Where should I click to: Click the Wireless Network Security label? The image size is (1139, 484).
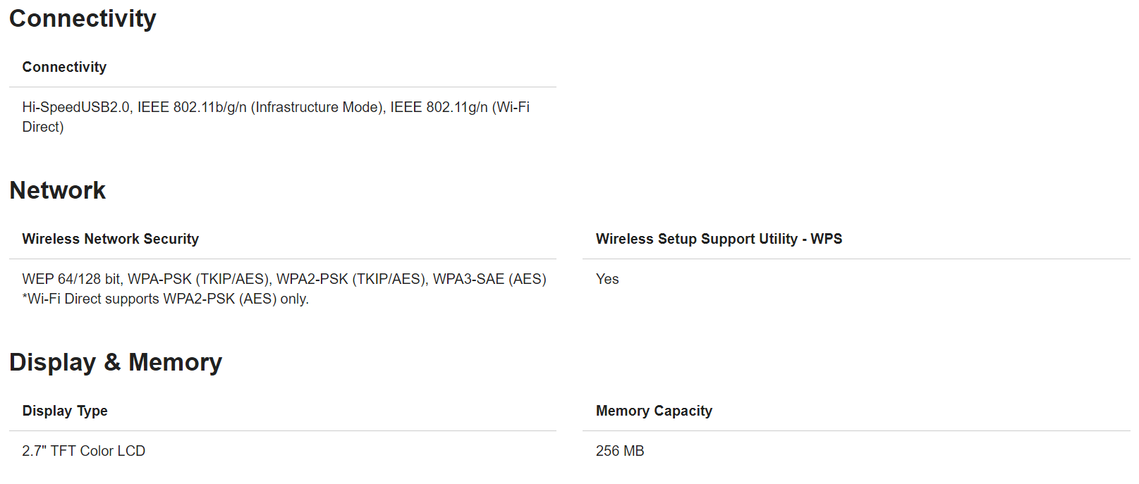[x=110, y=239]
